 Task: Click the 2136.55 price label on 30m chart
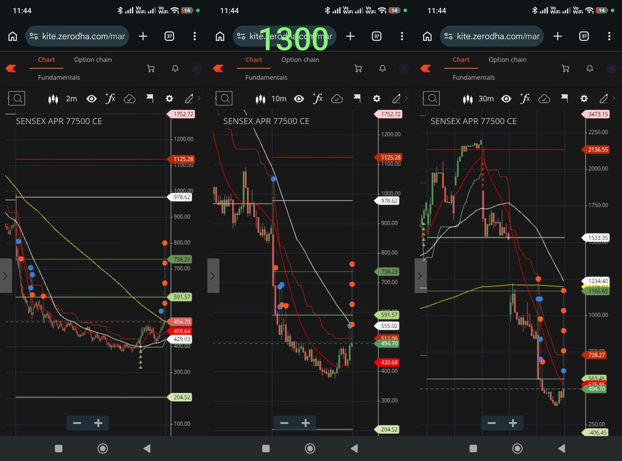point(595,149)
